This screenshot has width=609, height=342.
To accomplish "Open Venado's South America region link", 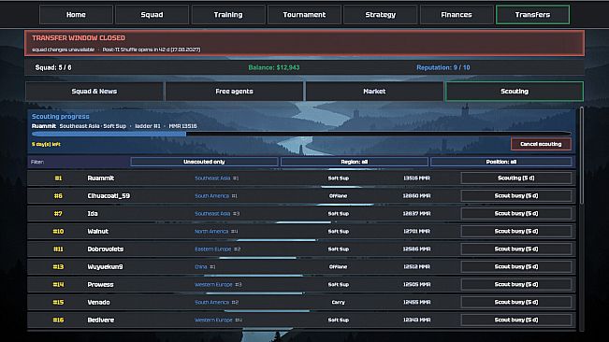I will (x=211, y=302).
